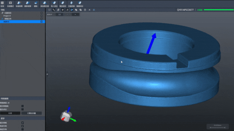This screenshot has width=234, height=131.
Task: Click the trash delete icon in viewport toolbar
Action: point(85,10)
